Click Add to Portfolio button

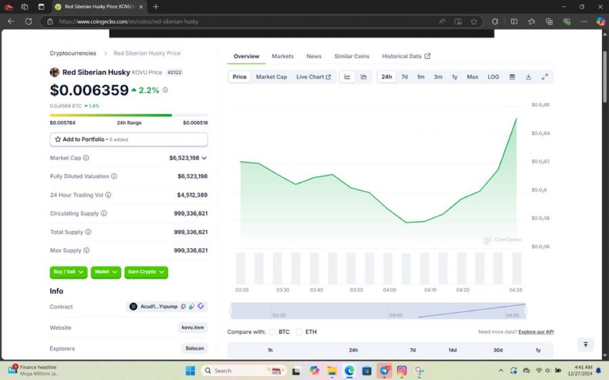pyautogui.click(x=129, y=139)
